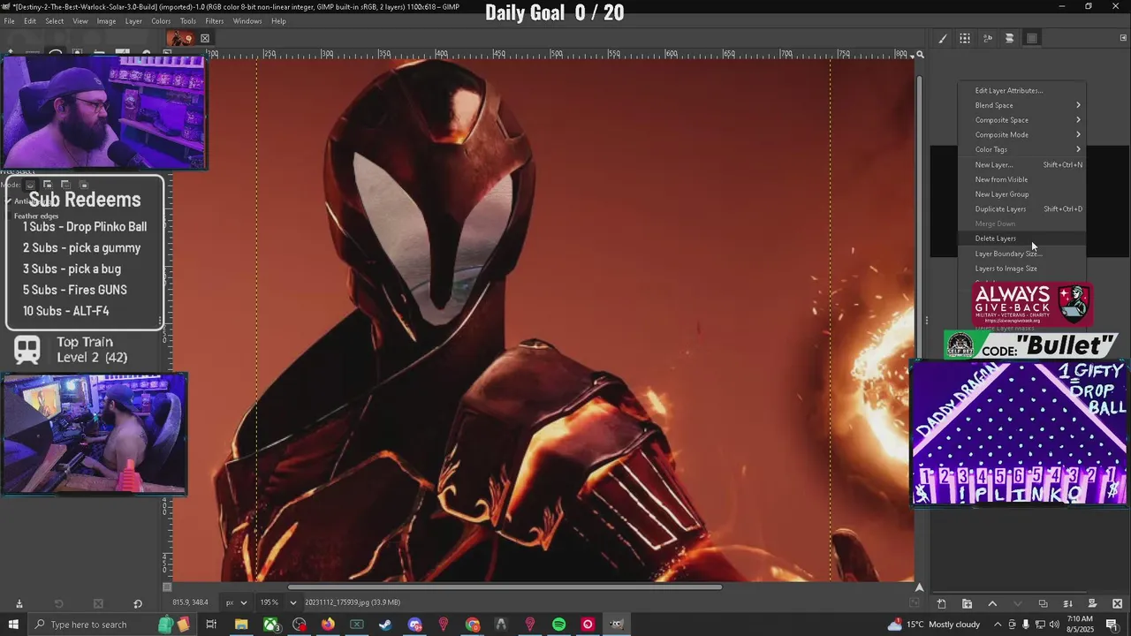Create a new layer group from bottom toolbar
Image resolution: width=1131 pixels, height=636 pixels.
(967, 603)
